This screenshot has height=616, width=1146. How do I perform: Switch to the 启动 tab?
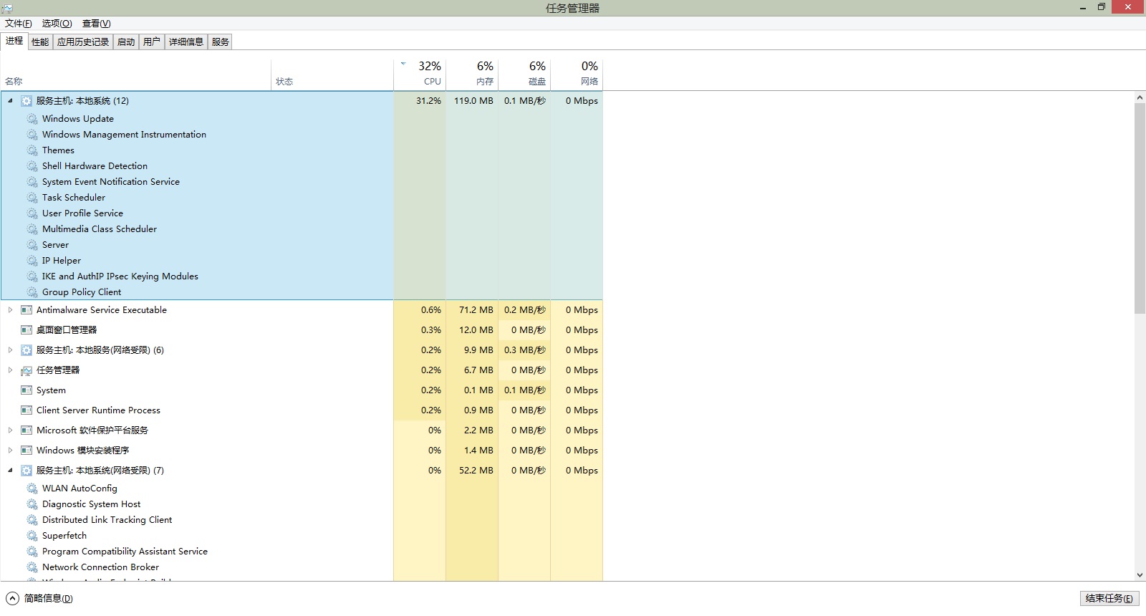point(126,42)
